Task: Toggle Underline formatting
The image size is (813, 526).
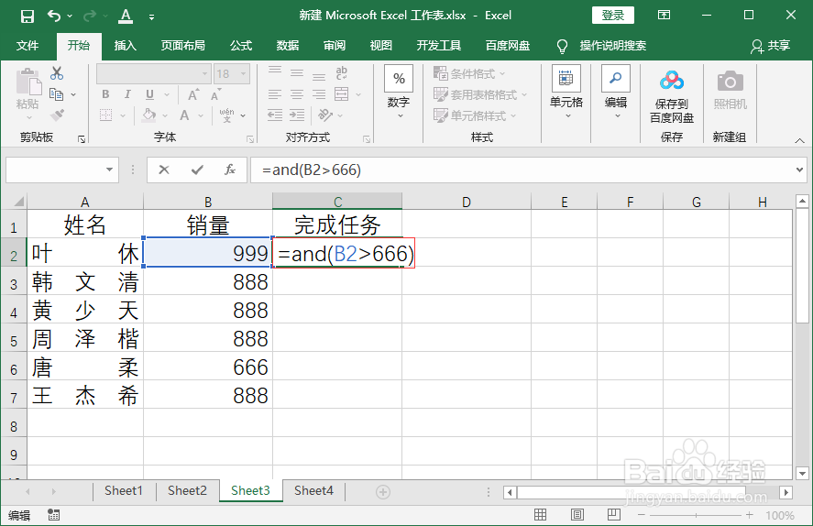Action: coord(149,94)
